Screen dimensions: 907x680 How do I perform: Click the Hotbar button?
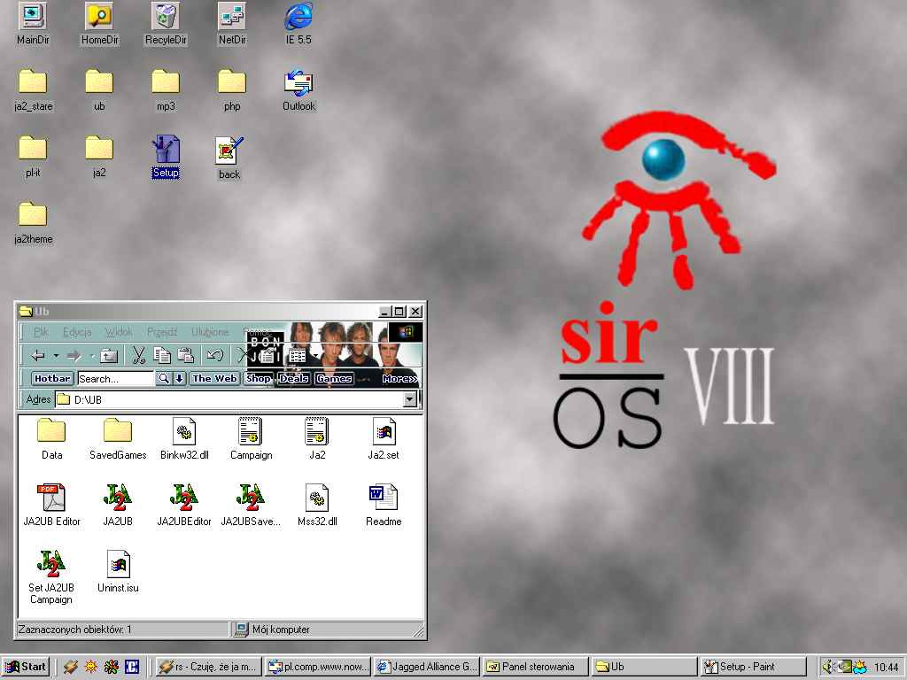click(x=52, y=378)
